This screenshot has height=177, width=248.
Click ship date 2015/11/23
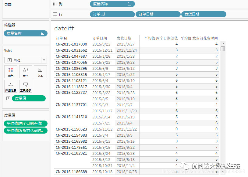click(x=127, y=111)
